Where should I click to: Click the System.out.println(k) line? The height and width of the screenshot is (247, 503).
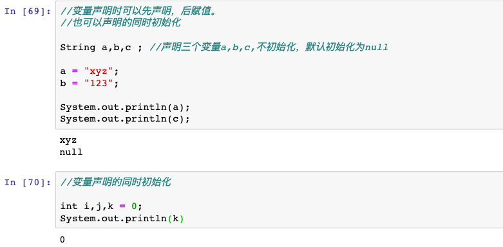pyautogui.click(x=122, y=219)
